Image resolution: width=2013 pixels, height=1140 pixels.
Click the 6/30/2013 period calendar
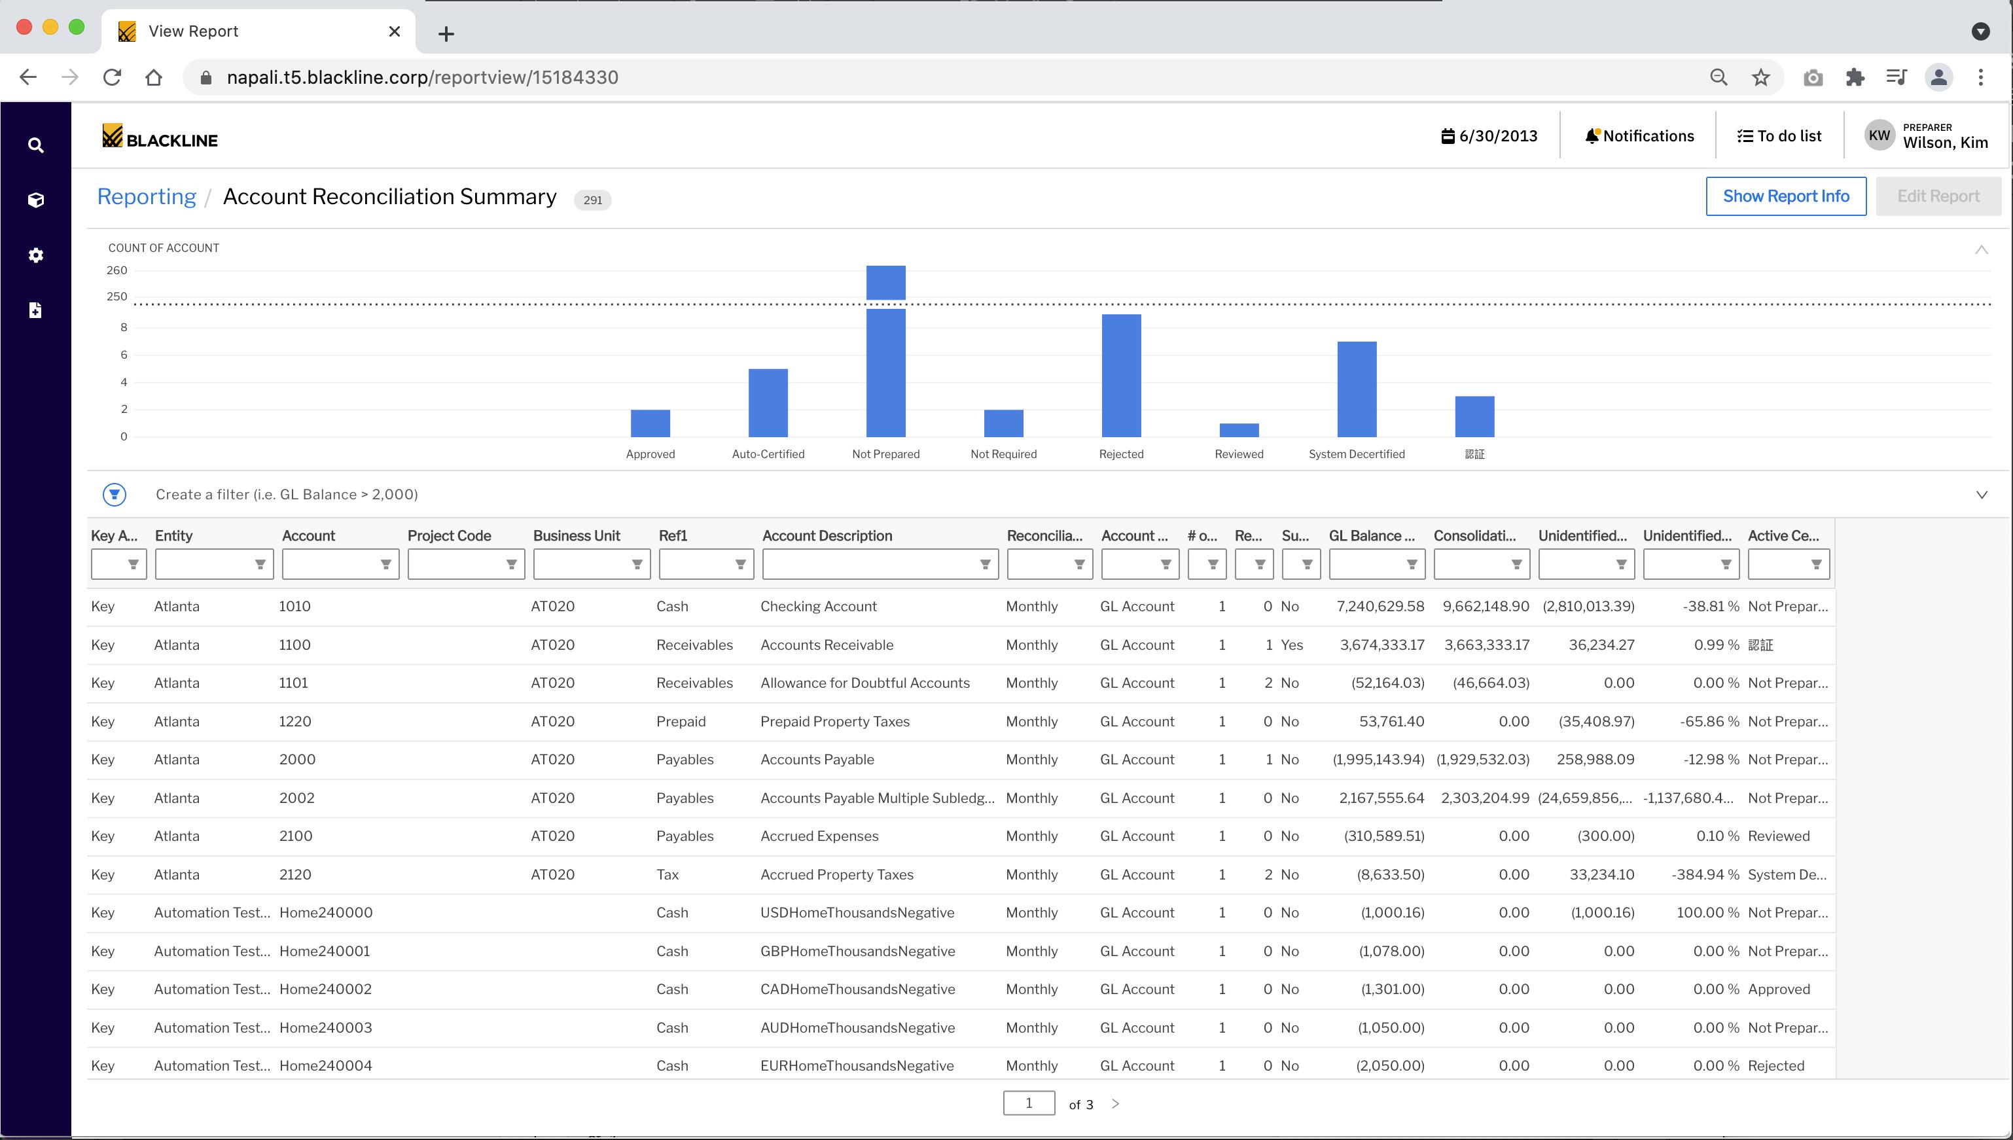pyautogui.click(x=1489, y=136)
